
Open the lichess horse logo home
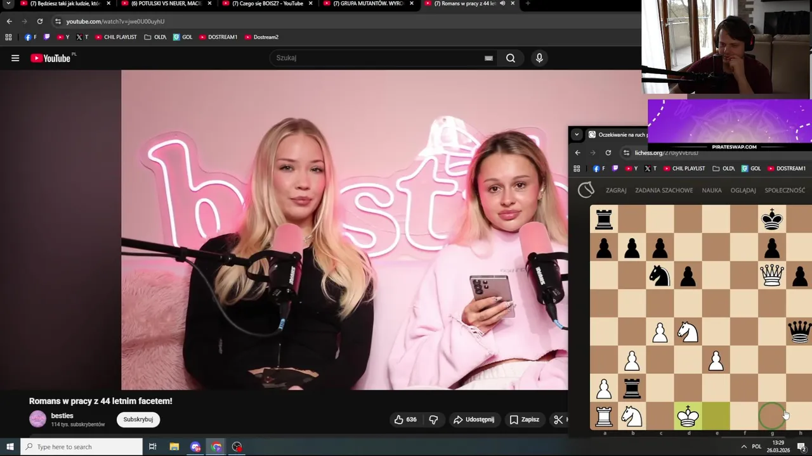586,190
